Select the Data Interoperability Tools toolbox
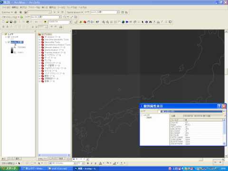 57,39
